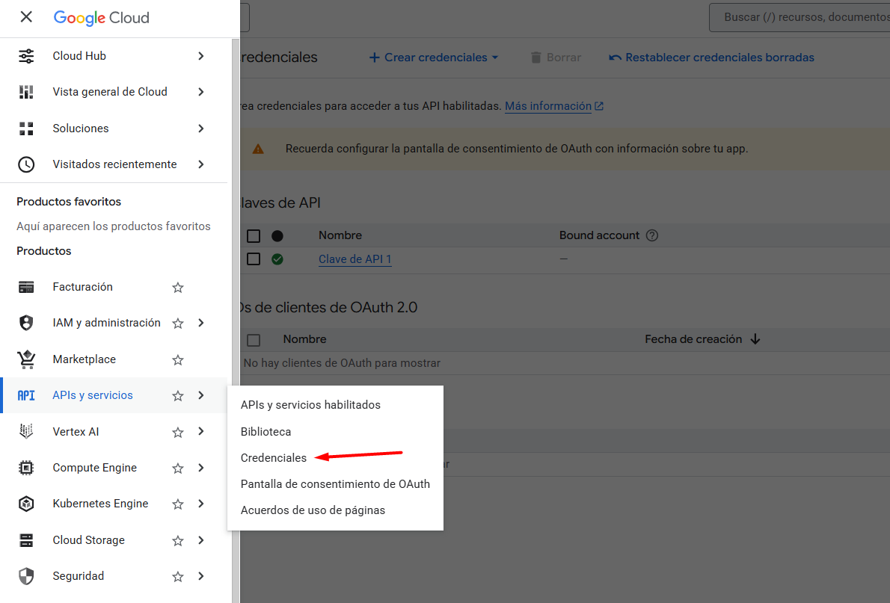
Task: Check the select-all box in Claves de API table
Action: pyautogui.click(x=254, y=236)
